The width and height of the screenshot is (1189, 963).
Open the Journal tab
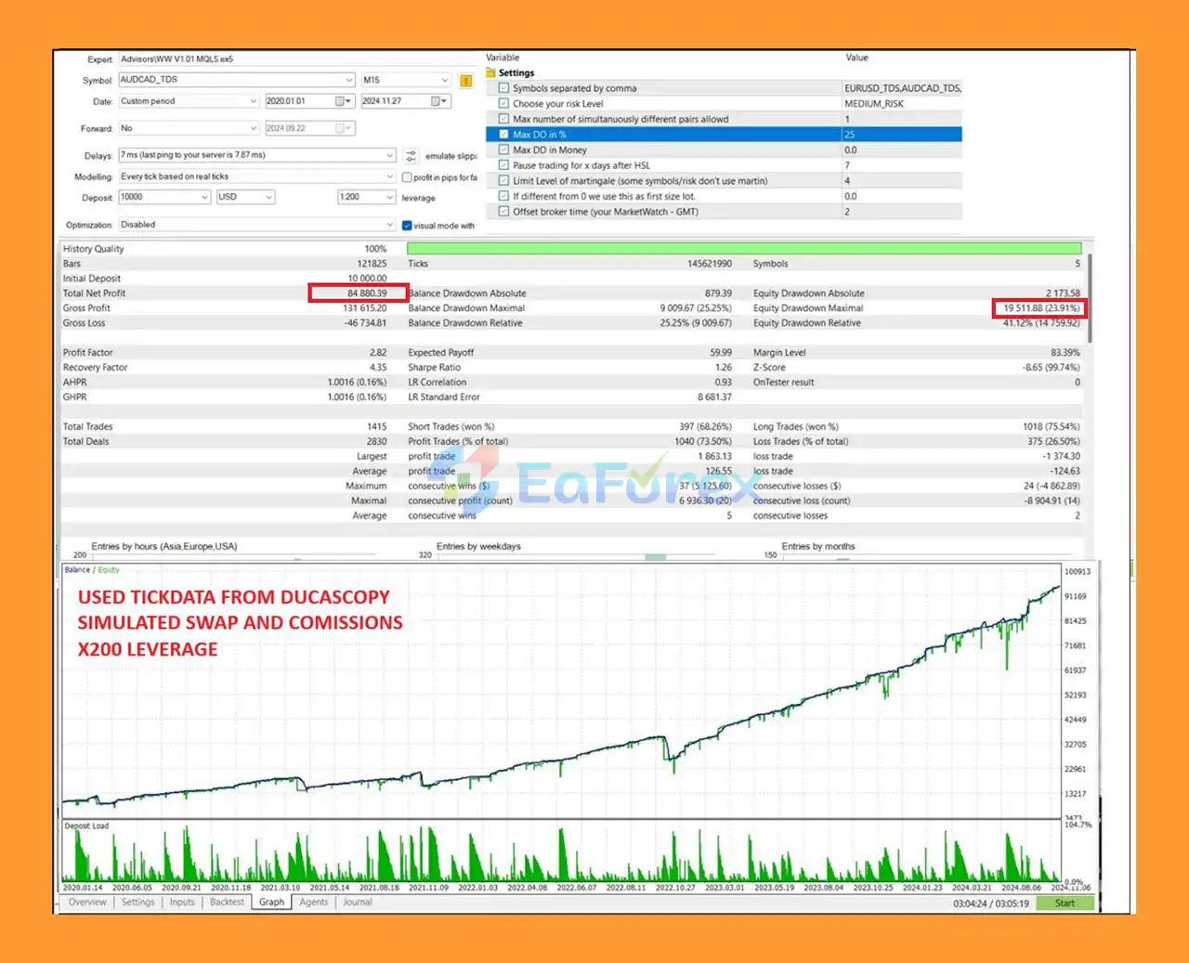click(x=358, y=902)
